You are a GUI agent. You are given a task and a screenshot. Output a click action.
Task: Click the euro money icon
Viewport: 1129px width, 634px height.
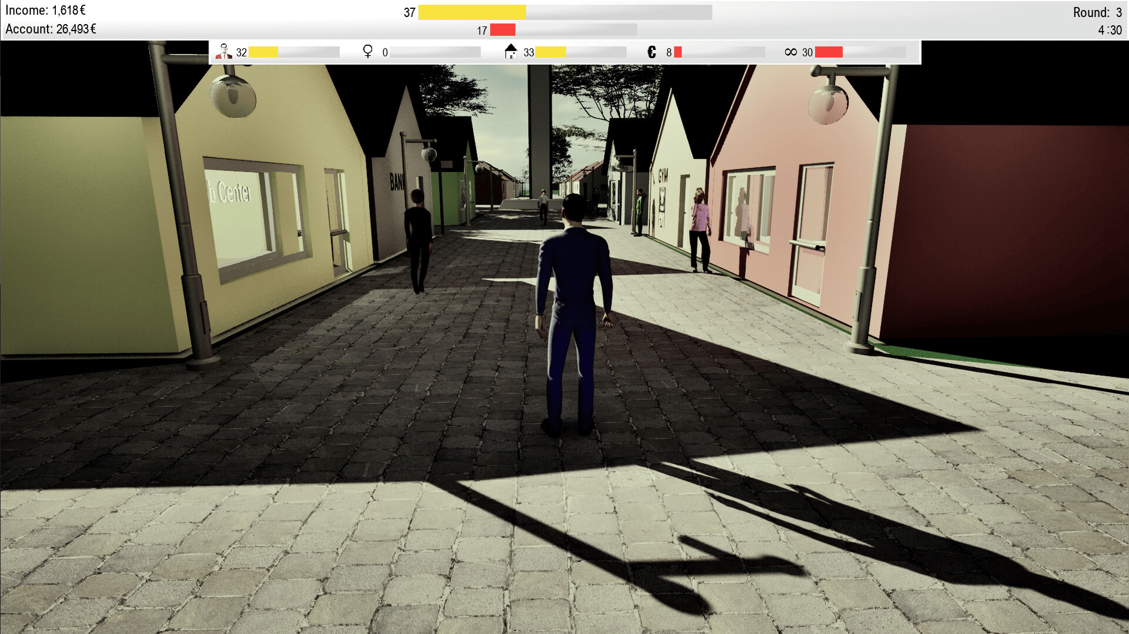(x=652, y=52)
